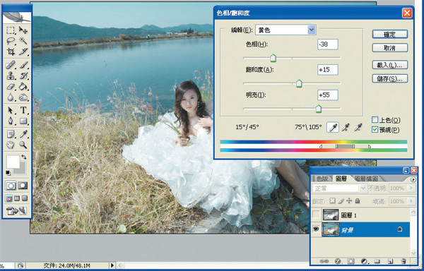Uncheck the 預視 preview checkbox
Screen dimensions: 424x271
pos(375,130)
